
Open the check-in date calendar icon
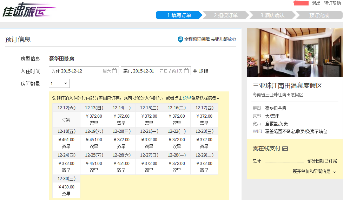(114, 71)
